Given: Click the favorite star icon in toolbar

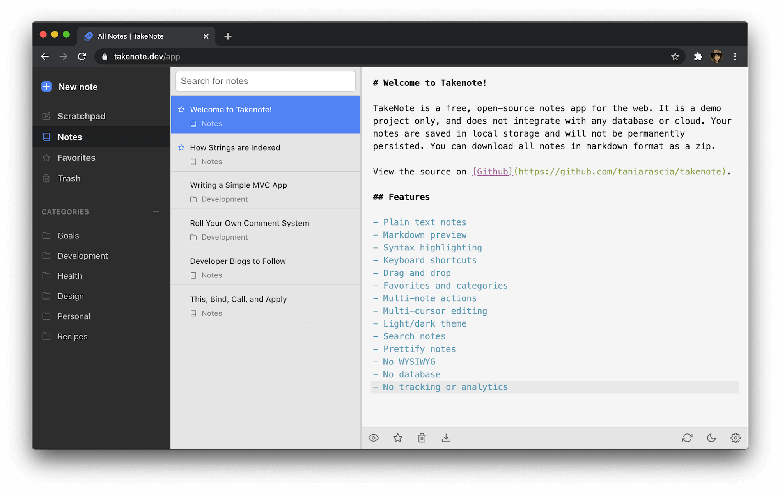Looking at the screenshot, I should (x=398, y=438).
